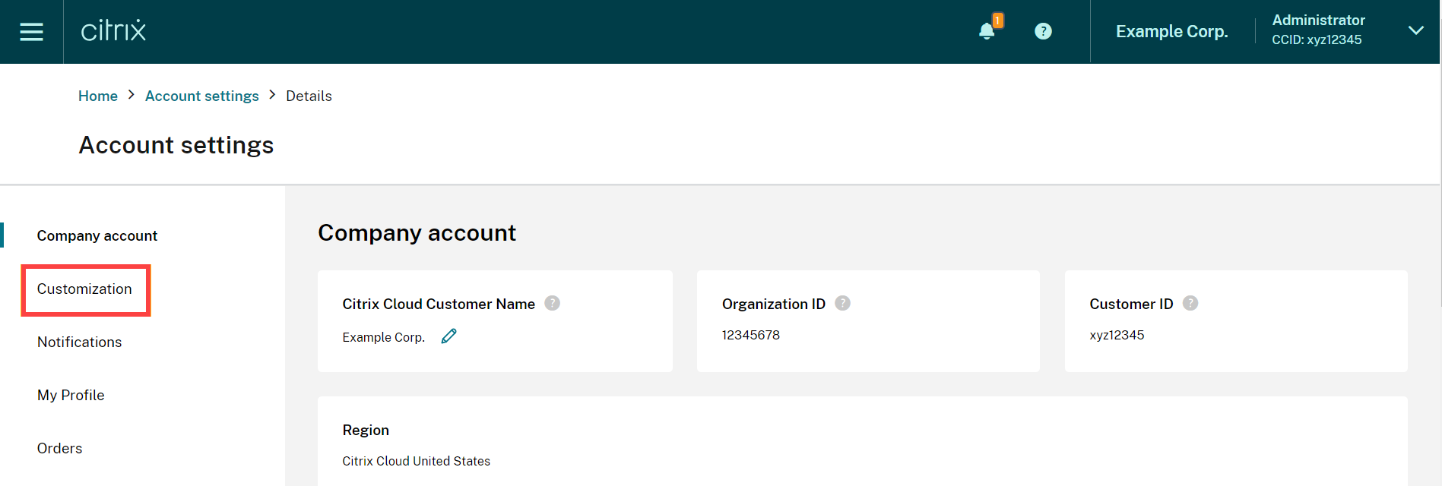Open the My Profile section

click(x=71, y=395)
